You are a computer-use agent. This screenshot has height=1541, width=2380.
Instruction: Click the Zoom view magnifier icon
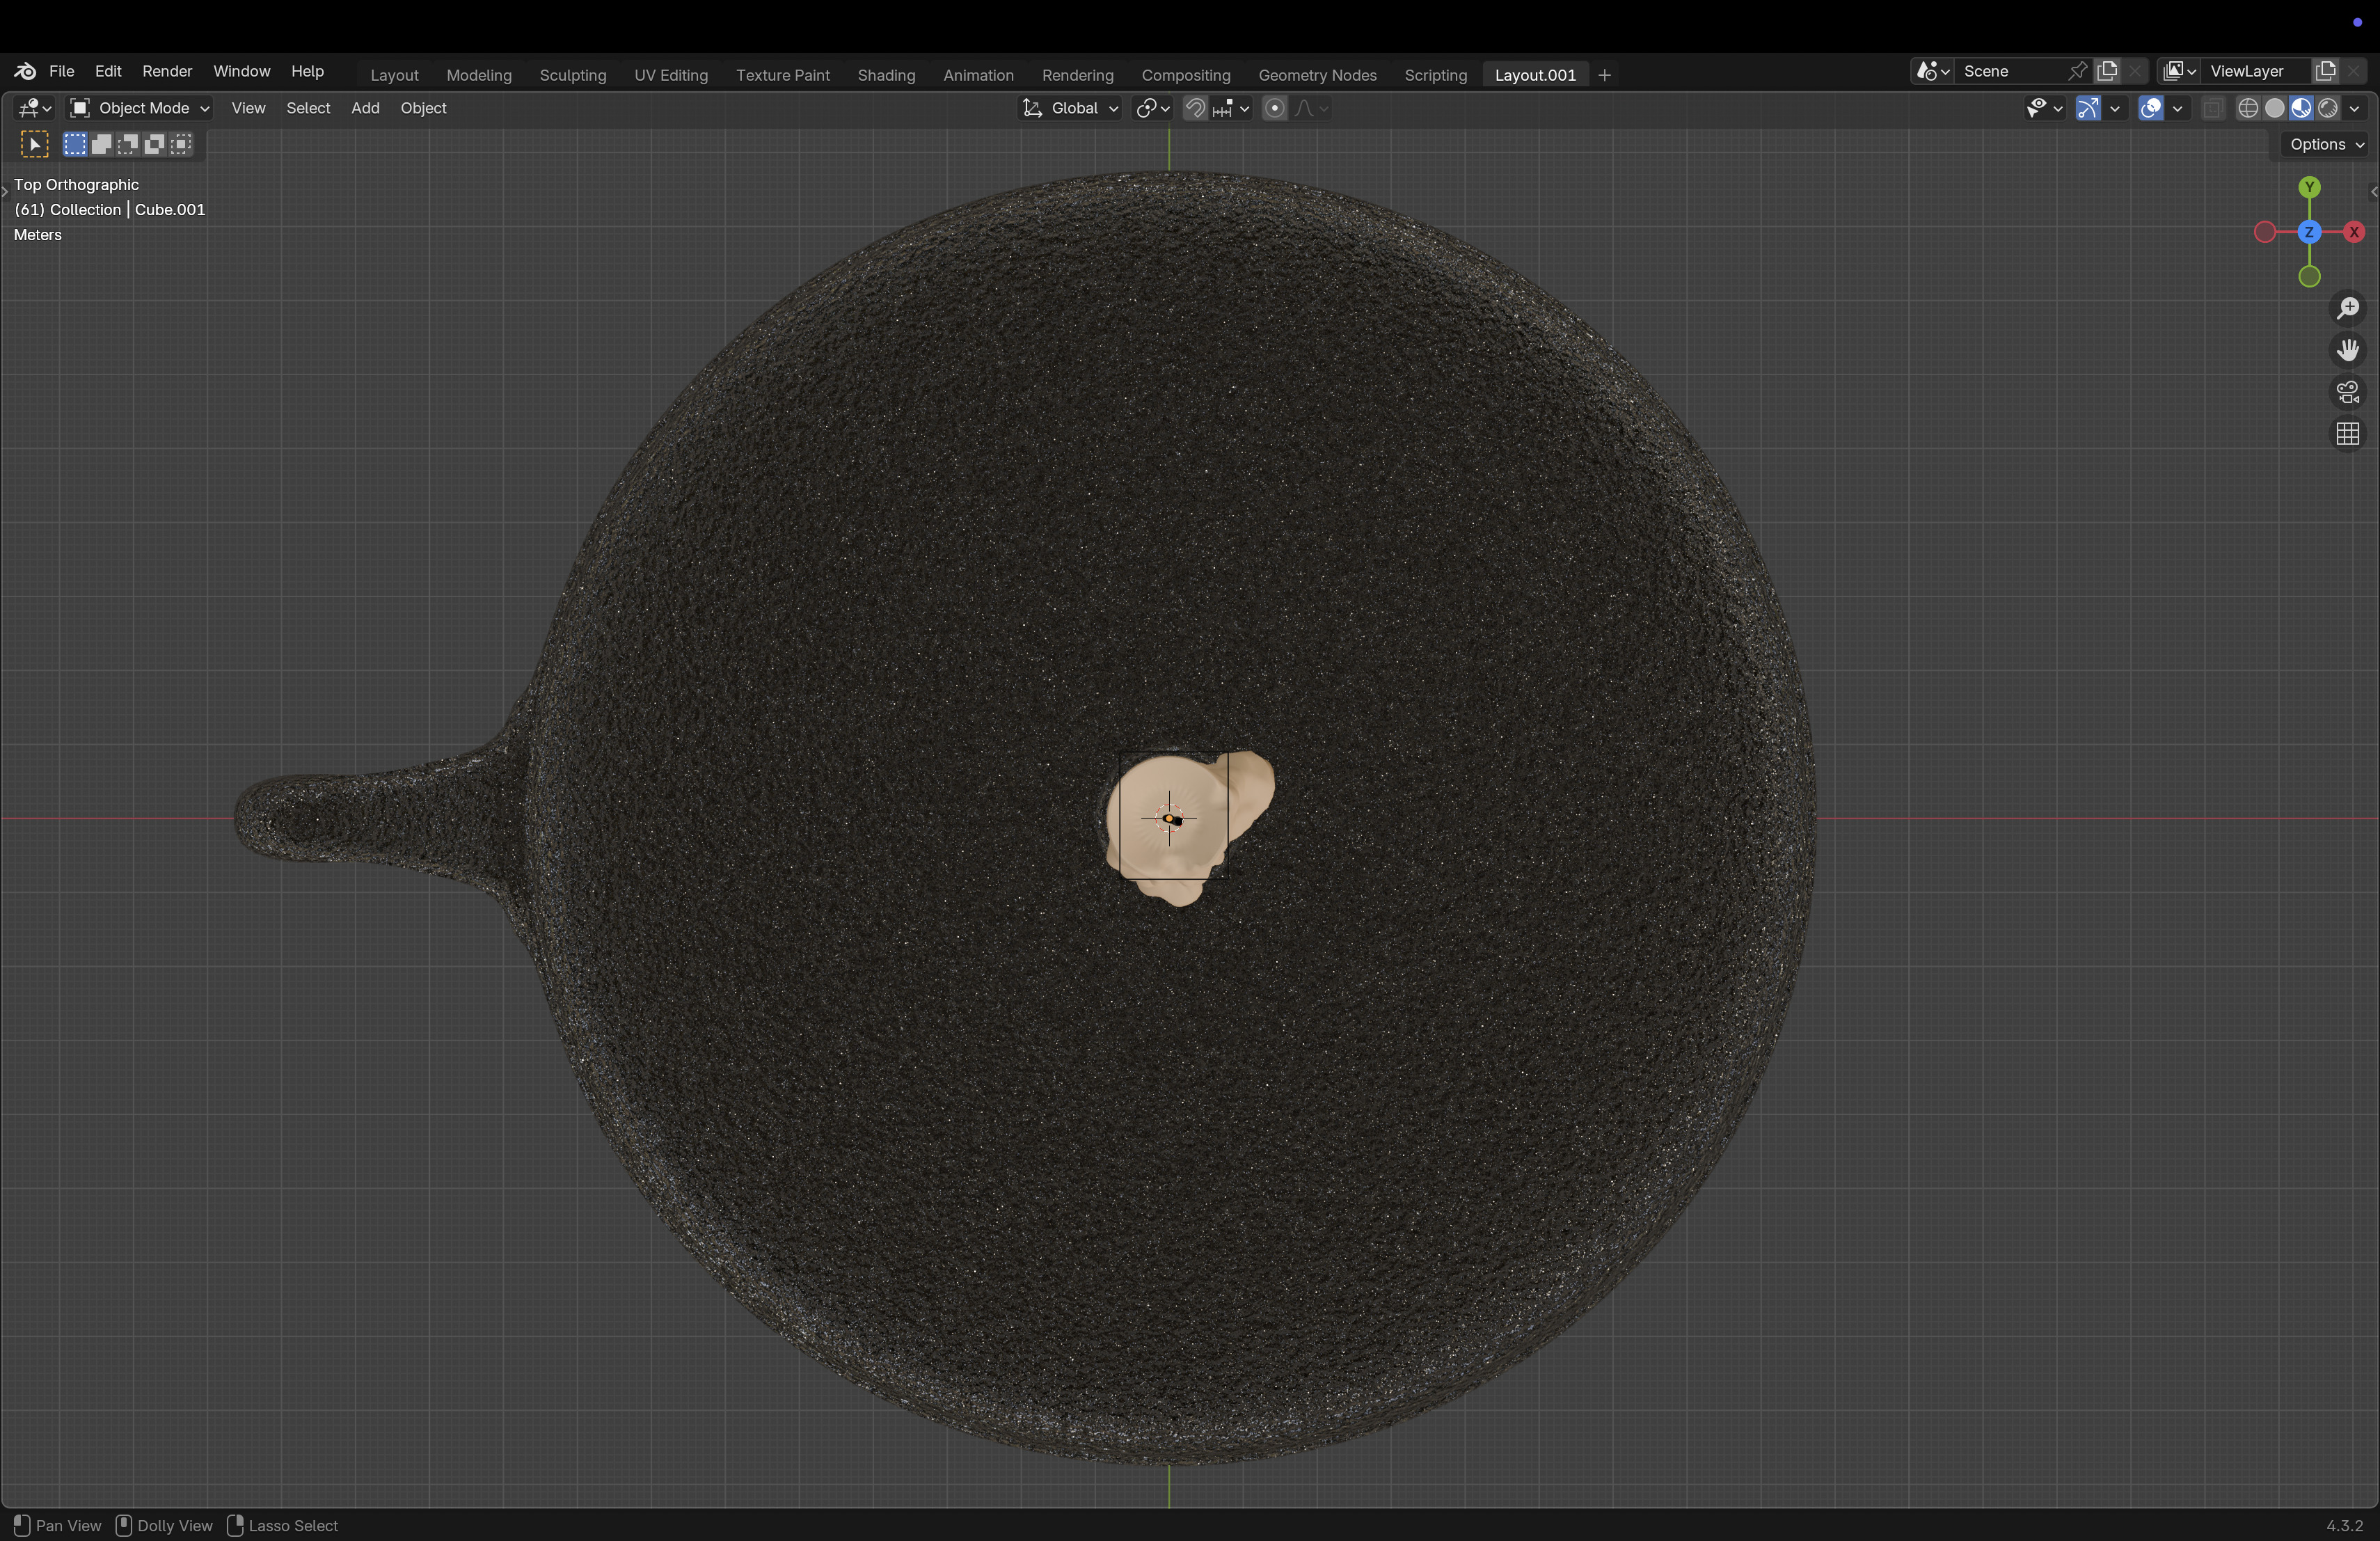[2347, 308]
